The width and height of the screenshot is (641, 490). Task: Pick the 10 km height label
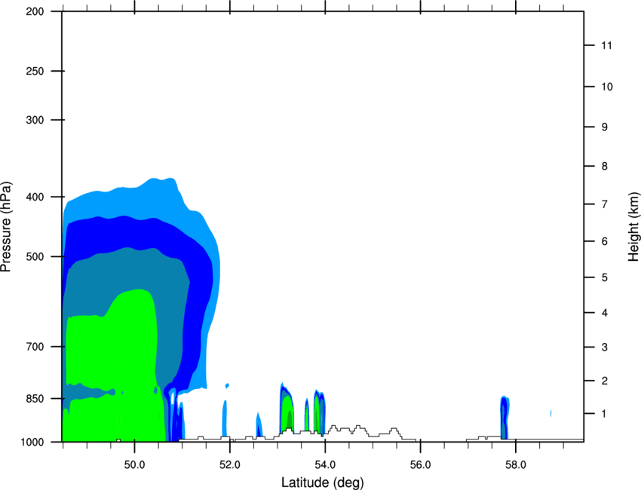click(607, 87)
